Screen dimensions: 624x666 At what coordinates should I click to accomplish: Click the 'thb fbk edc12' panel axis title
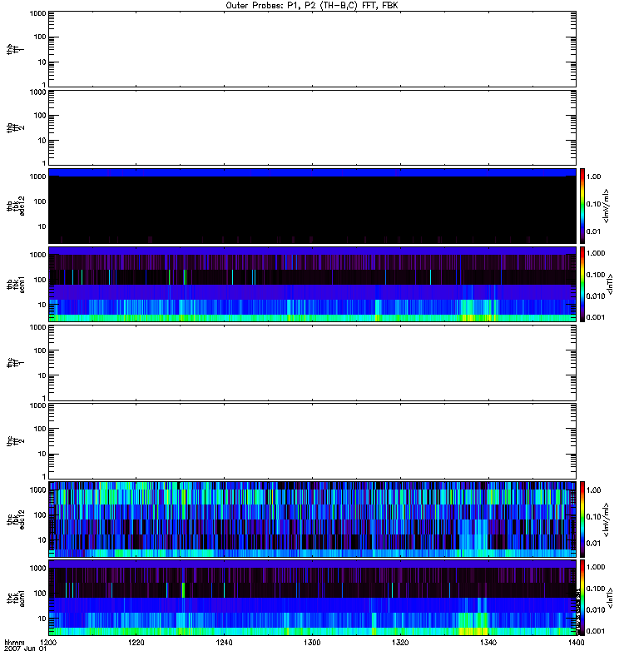tap(16, 206)
